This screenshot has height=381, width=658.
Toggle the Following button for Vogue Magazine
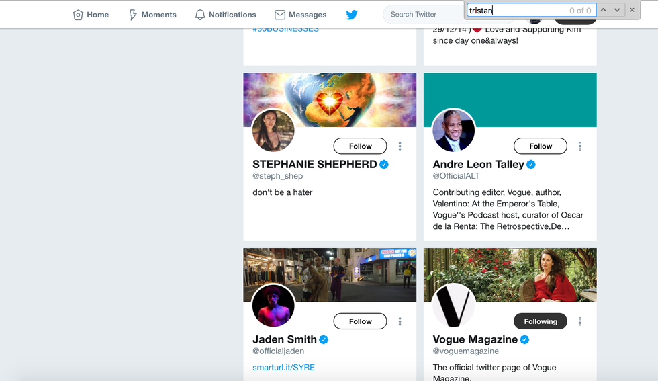[x=540, y=321]
